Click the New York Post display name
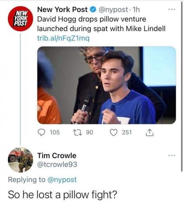Image resolution: width=184 pixels, height=209 pixels. (x=62, y=10)
